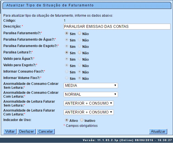Click the Cancelar button
The image size is (173, 143).
(45, 131)
